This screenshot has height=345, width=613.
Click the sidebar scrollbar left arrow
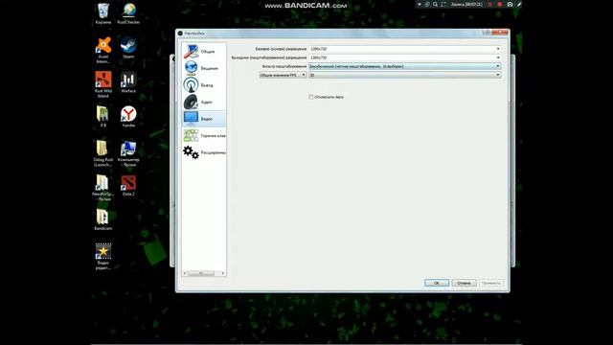[185, 273]
